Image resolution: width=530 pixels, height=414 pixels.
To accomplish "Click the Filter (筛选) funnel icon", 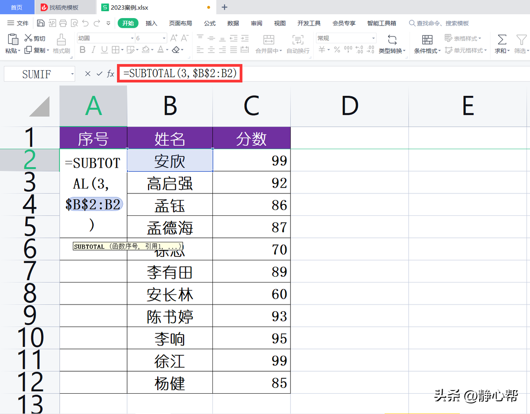I will (521, 40).
